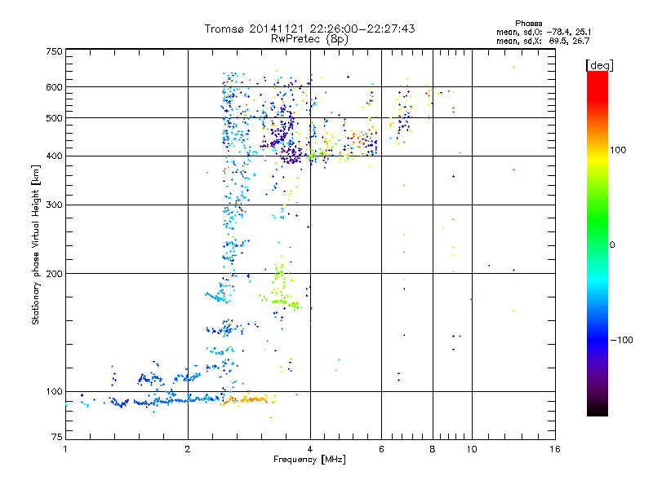
Task: Select the 'RwPretec (8p)' subtitle
Action: 309,39
